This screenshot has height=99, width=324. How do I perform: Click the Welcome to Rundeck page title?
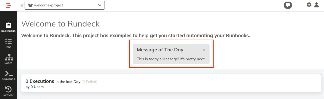(60, 24)
